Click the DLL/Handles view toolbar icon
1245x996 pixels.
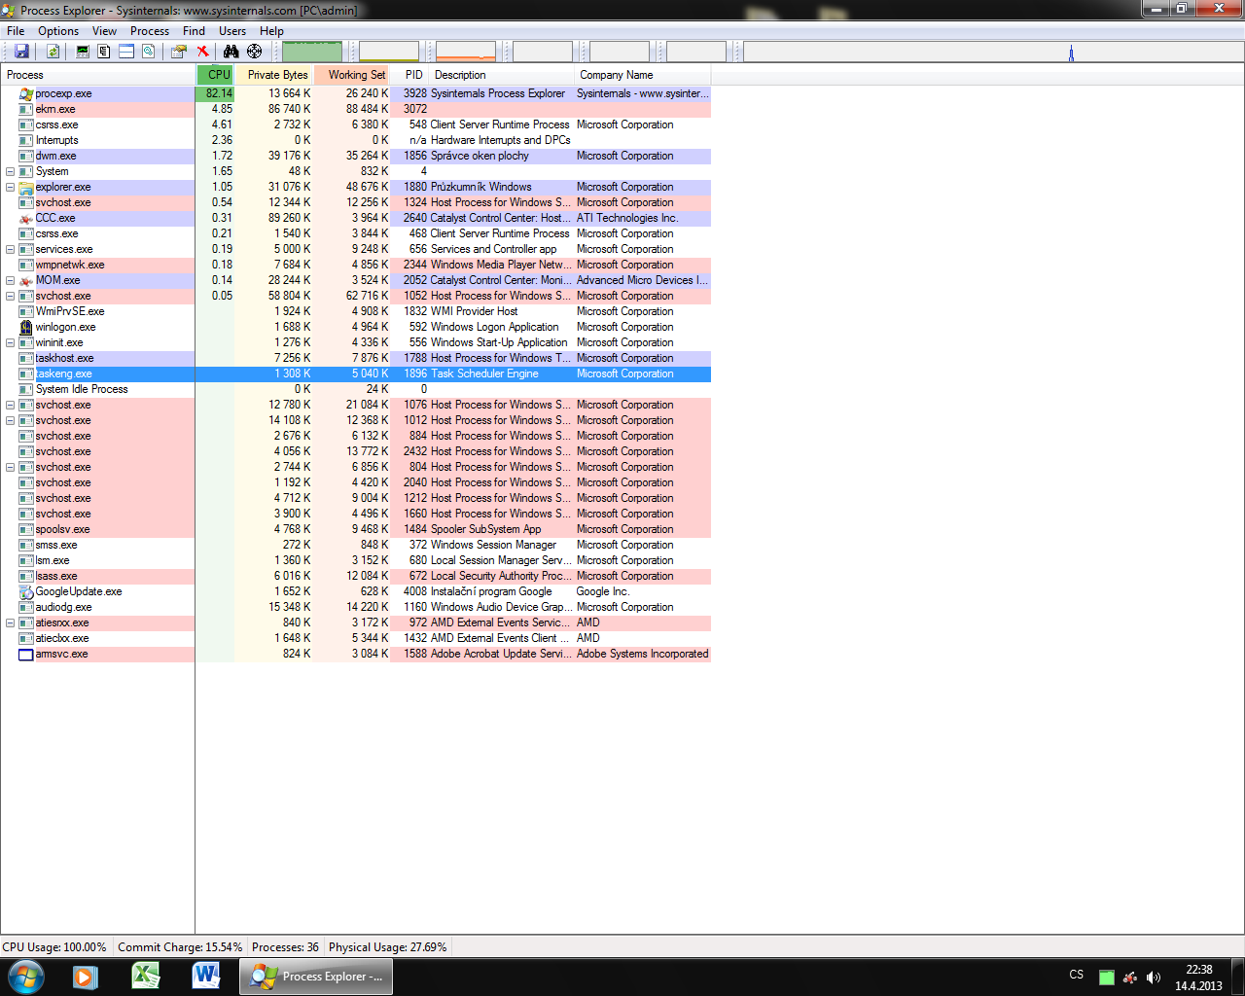coord(149,52)
